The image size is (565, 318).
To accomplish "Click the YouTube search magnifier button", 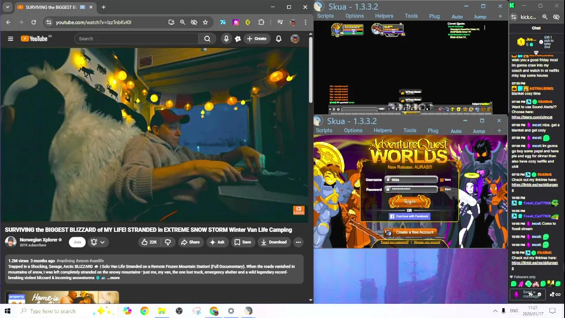I will pyautogui.click(x=207, y=39).
